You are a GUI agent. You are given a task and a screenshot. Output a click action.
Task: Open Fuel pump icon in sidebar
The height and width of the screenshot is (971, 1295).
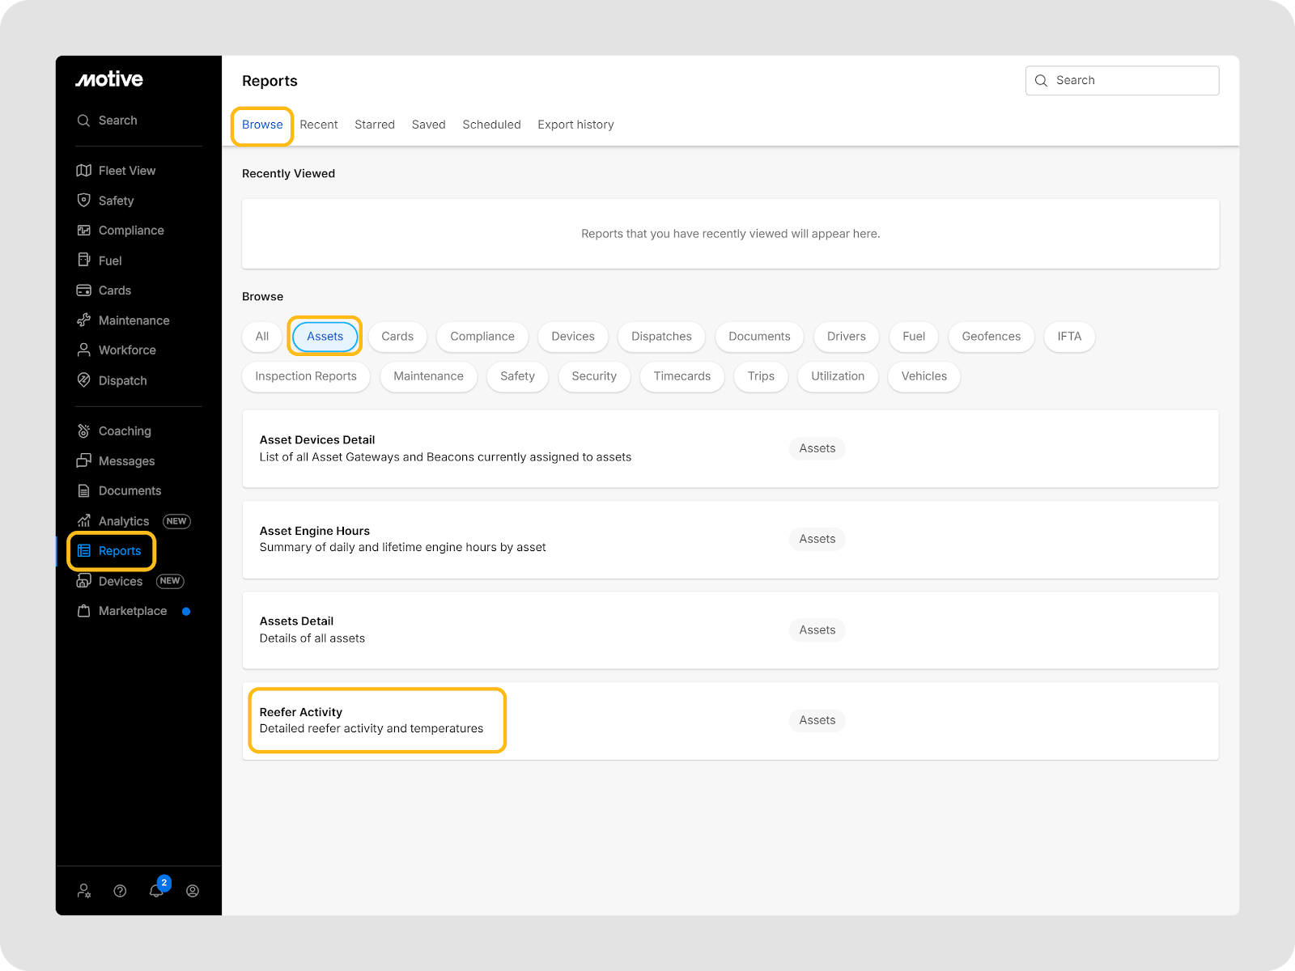(x=83, y=261)
